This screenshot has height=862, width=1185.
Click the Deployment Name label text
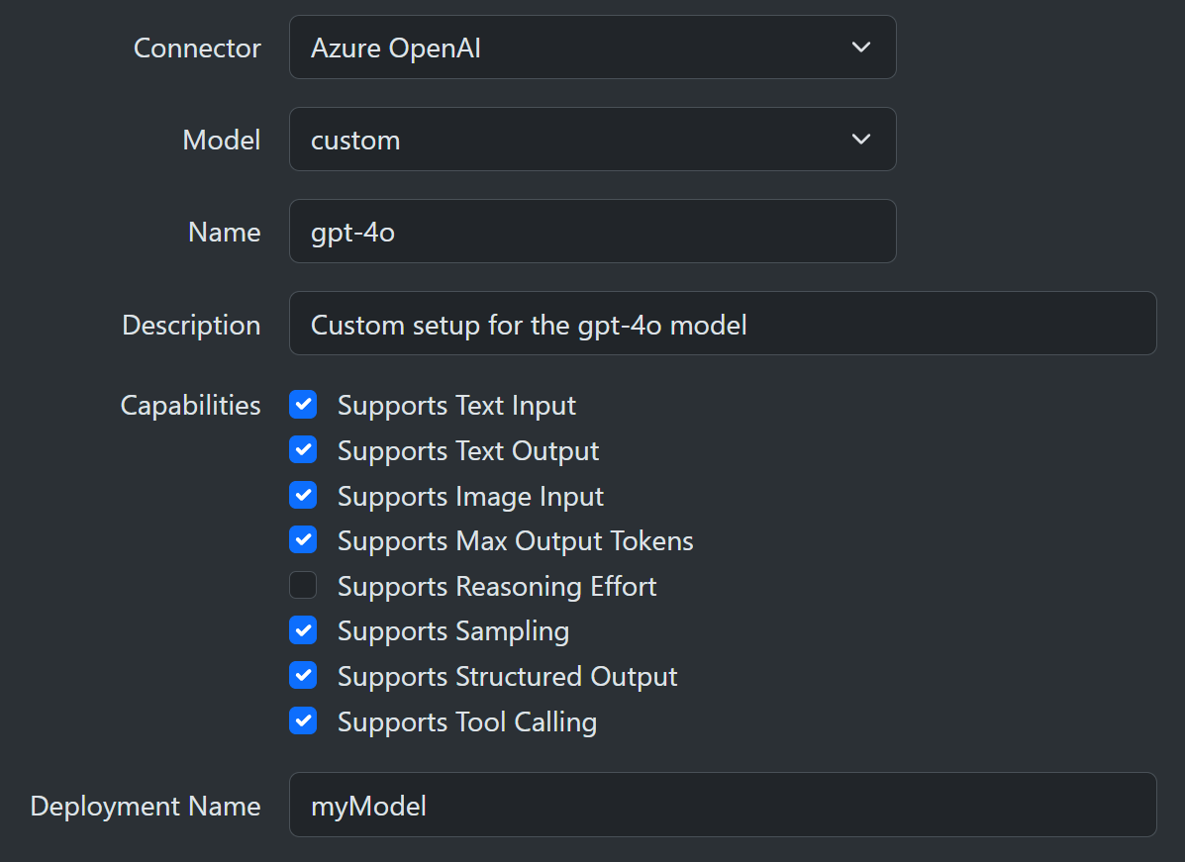coord(146,806)
